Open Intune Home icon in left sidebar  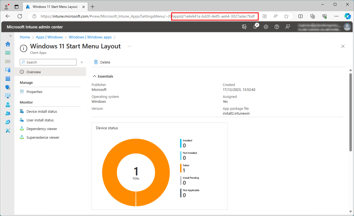coord(8,44)
